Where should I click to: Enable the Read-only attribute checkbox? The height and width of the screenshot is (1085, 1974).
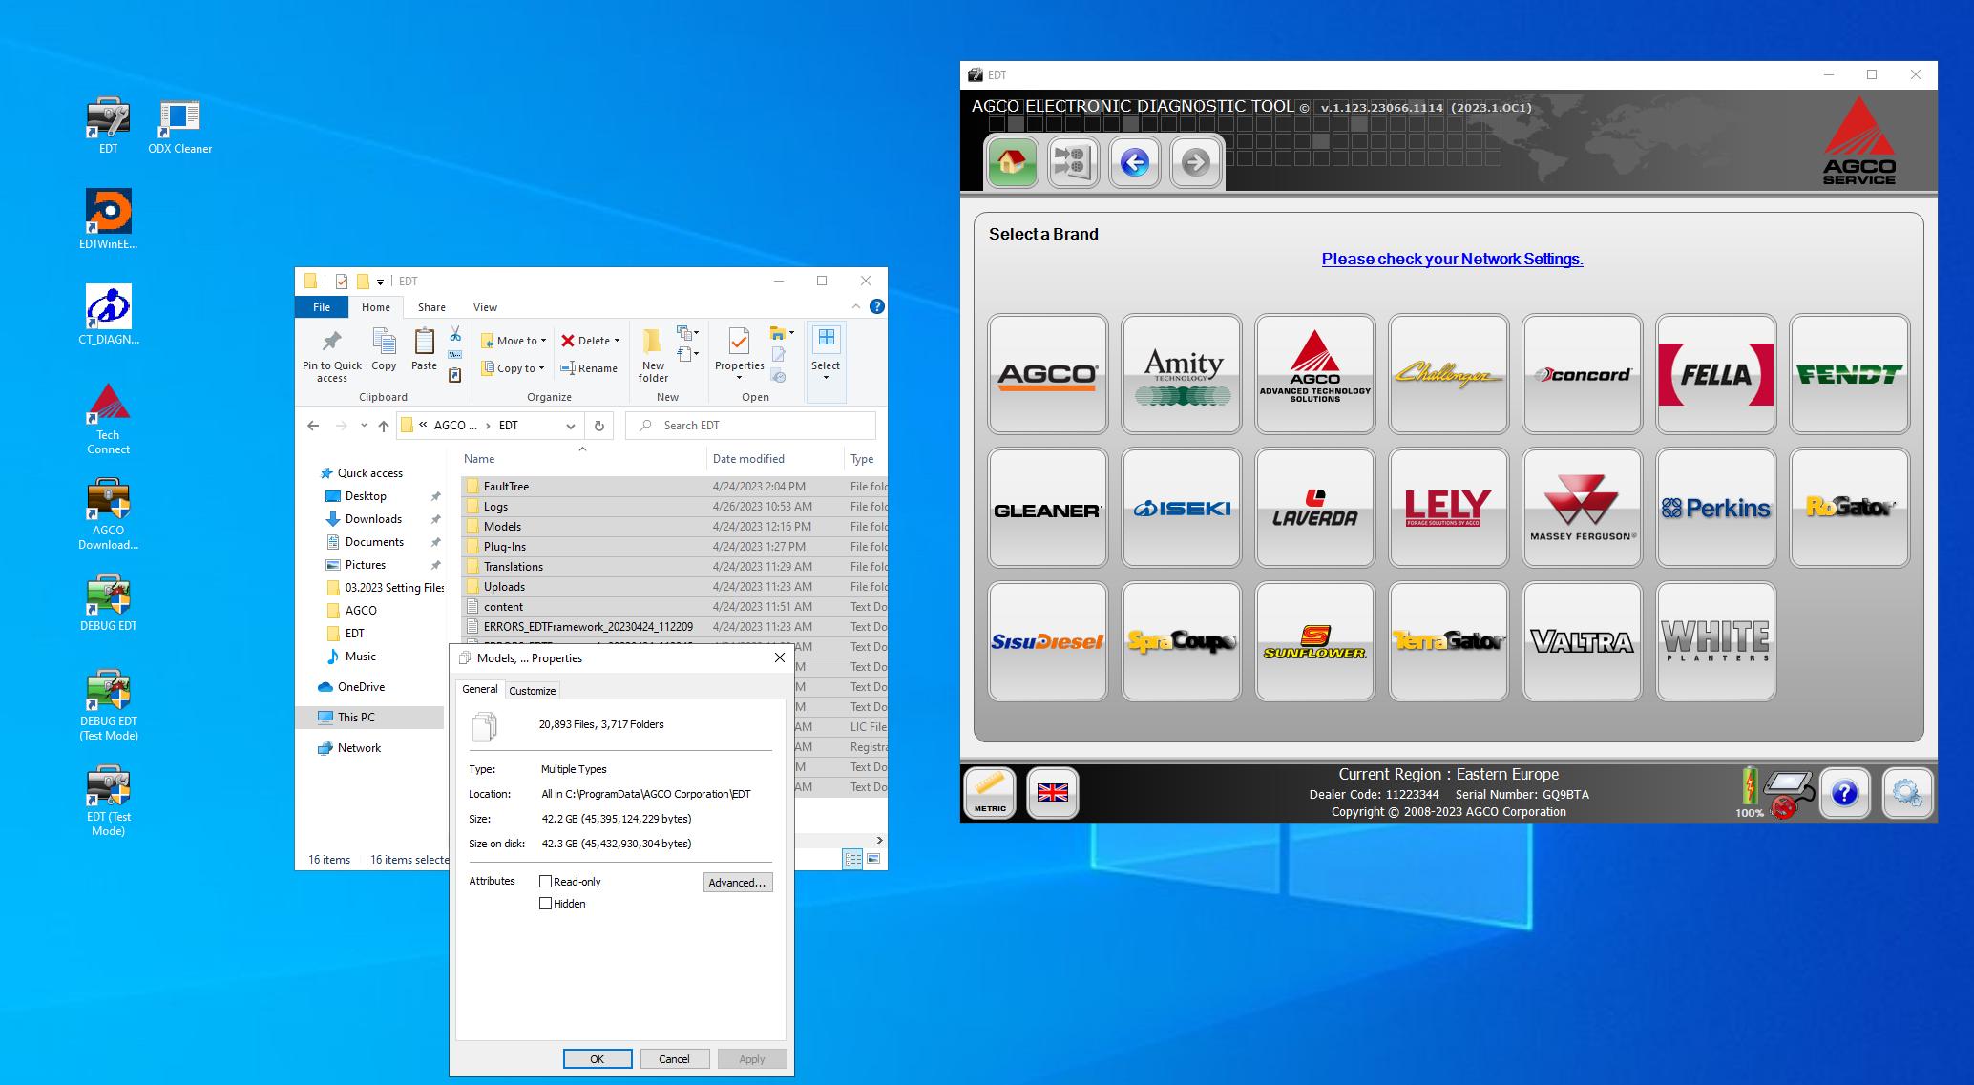click(x=546, y=881)
